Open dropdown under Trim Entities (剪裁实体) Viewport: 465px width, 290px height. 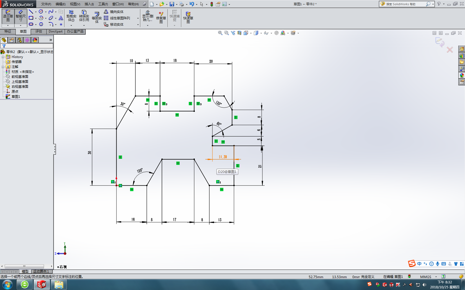click(71, 25)
